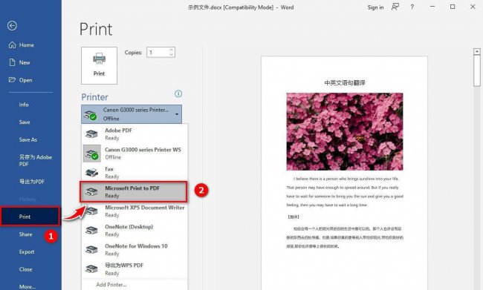483x290 pixels.
Task: Click the preview scrollbar thumb
Action: click(477, 70)
